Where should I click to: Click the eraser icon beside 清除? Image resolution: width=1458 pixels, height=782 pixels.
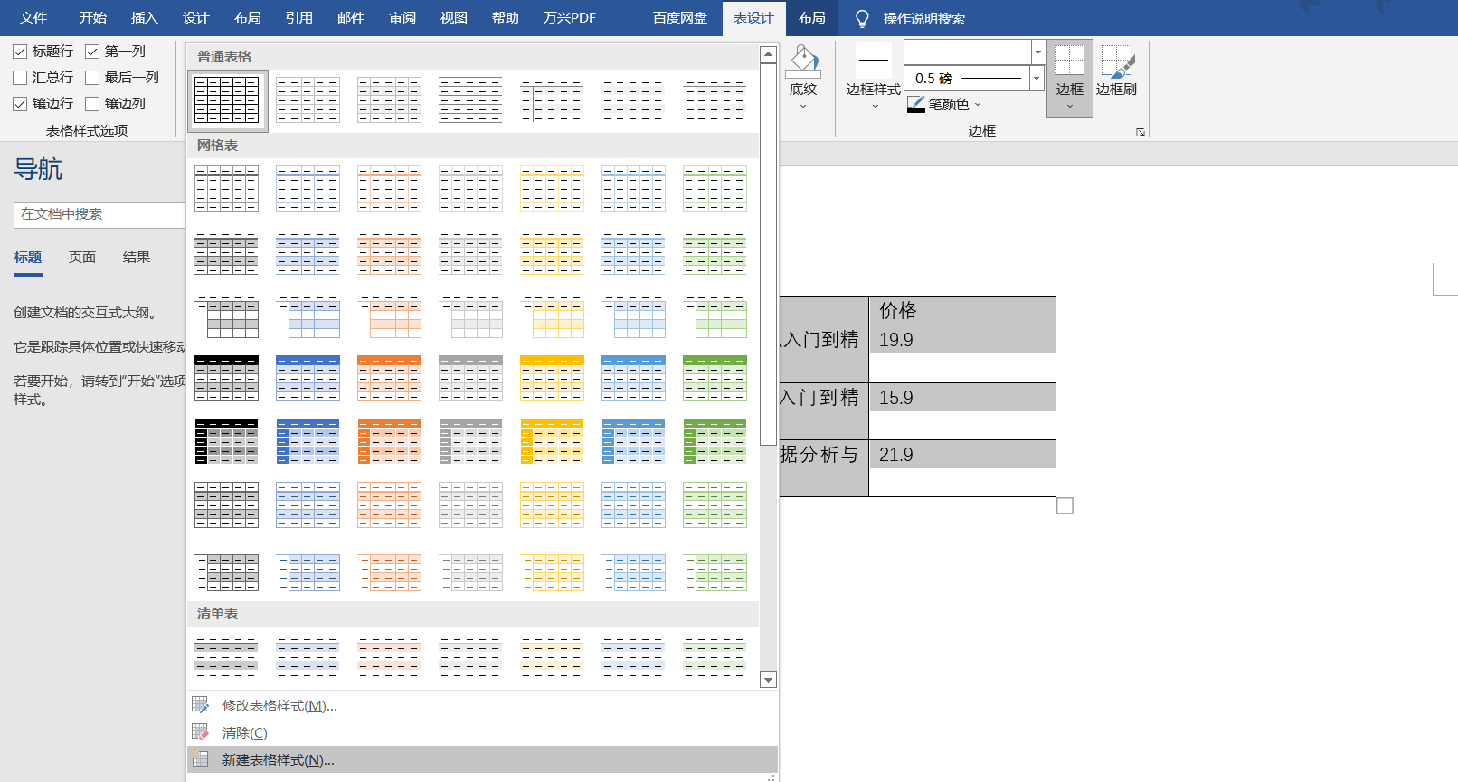coord(201,732)
